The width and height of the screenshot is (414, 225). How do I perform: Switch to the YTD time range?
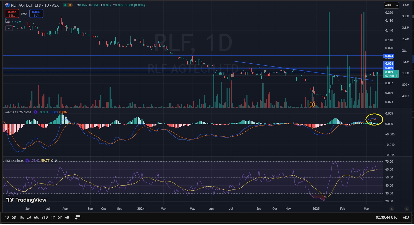(x=45, y=217)
